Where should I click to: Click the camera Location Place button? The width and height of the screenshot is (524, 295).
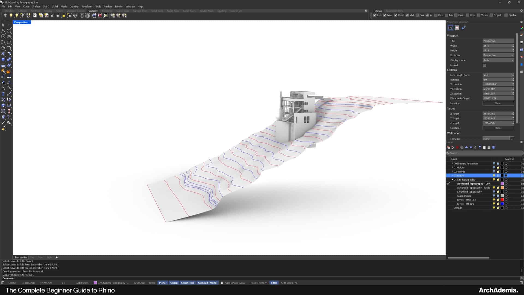coord(498,103)
